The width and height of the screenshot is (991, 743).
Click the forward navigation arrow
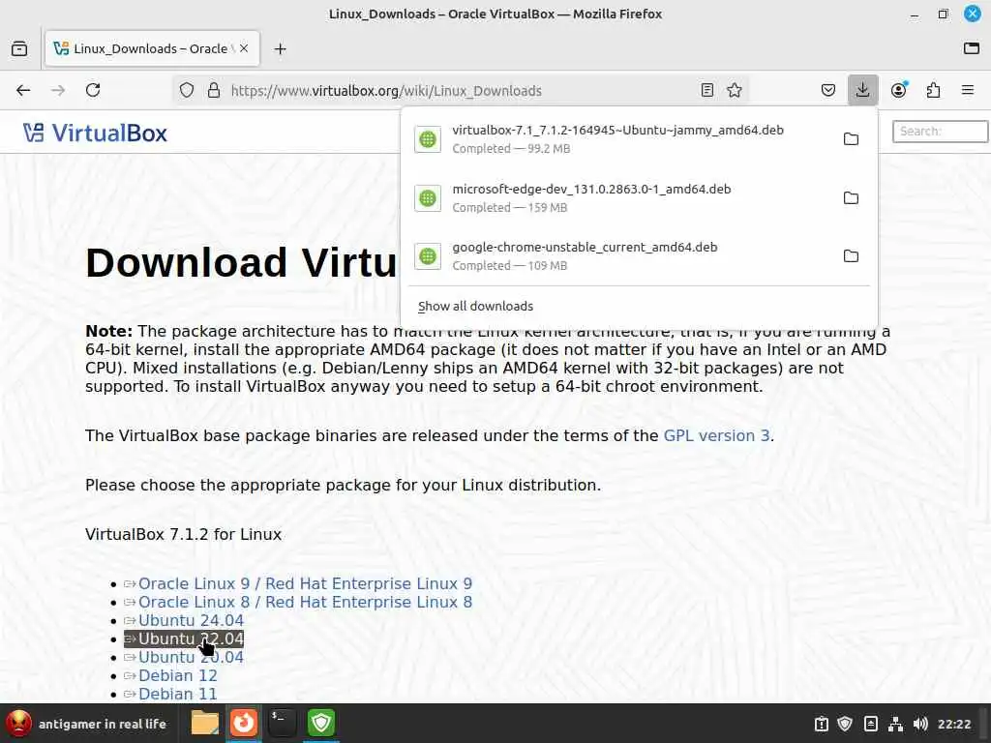point(58,90)
